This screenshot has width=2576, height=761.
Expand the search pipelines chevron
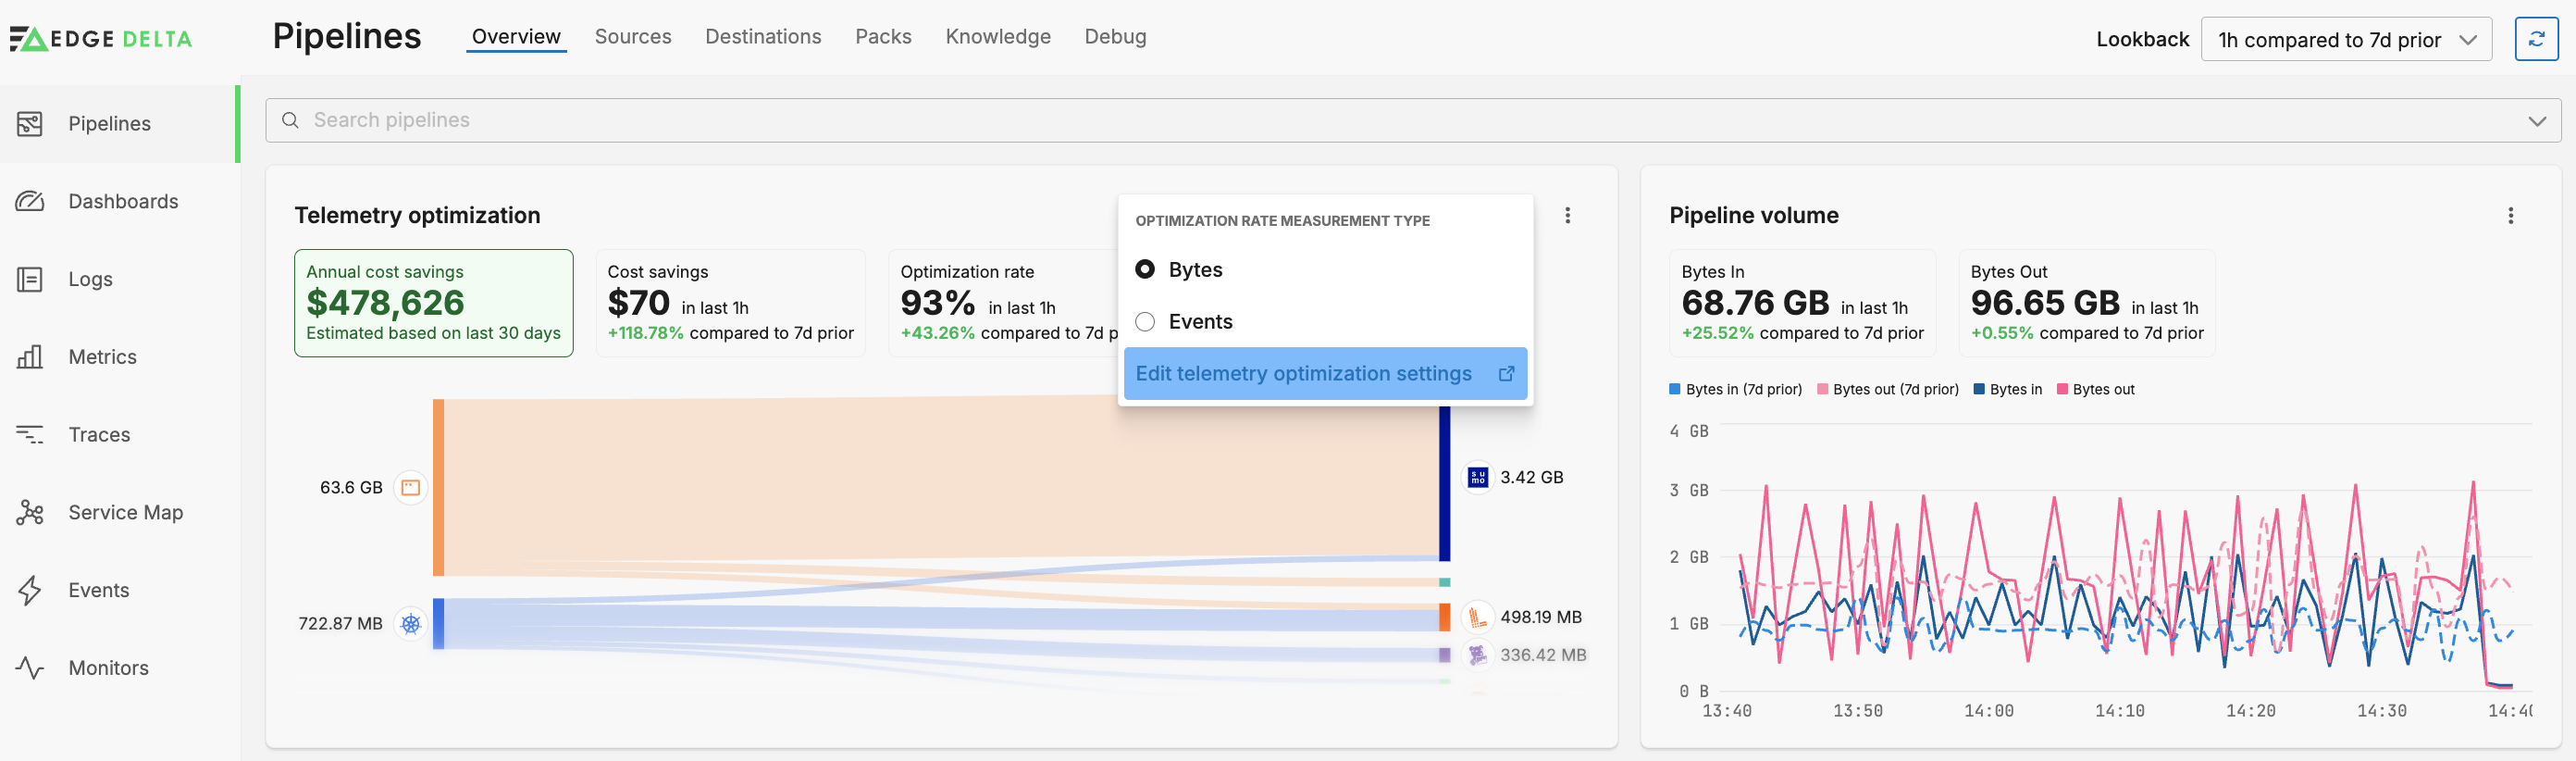(2536, 121)
